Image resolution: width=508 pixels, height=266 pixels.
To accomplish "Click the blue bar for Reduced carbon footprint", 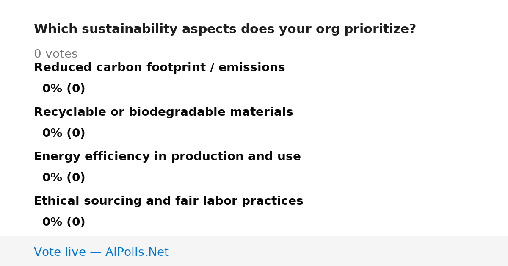I will tap(34, 89).
